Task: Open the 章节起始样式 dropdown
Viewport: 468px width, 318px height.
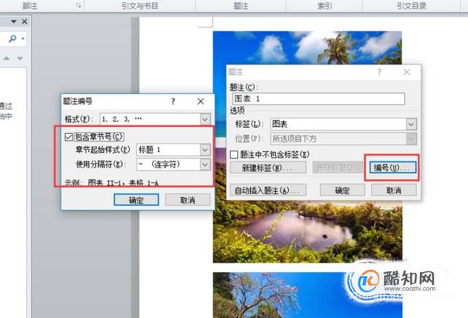Action: (x=205, y=149)
